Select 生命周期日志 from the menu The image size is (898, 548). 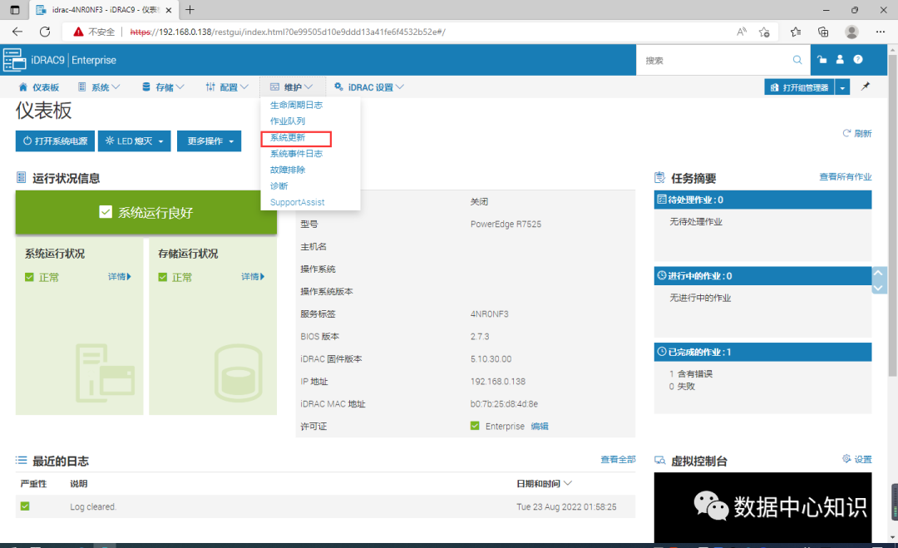[296, 105]
